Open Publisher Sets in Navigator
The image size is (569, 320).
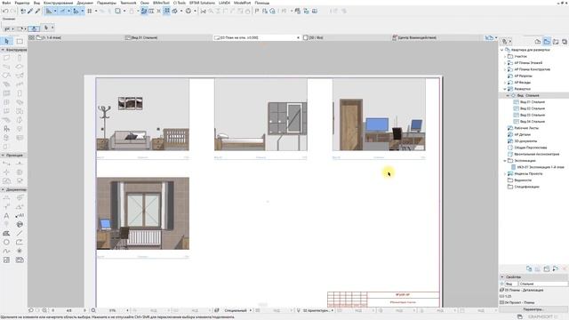565,42
